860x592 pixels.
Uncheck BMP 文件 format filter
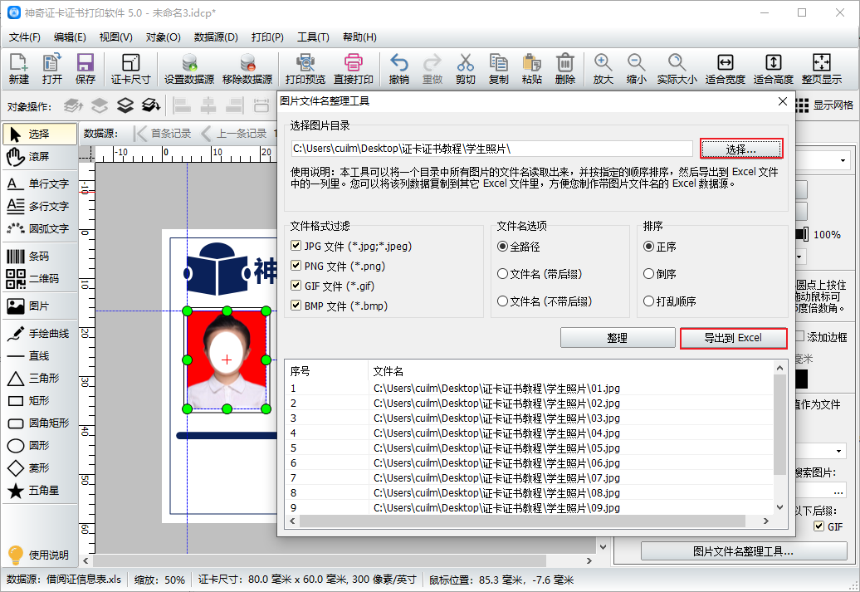tap(296, 305)
